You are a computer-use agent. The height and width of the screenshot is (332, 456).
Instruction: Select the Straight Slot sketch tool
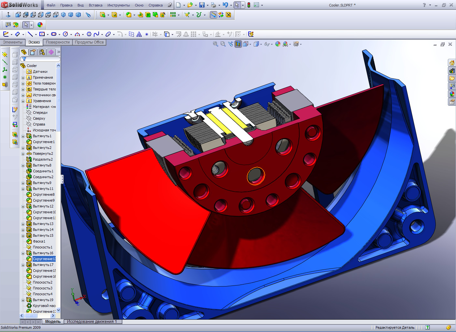point(54,34)
